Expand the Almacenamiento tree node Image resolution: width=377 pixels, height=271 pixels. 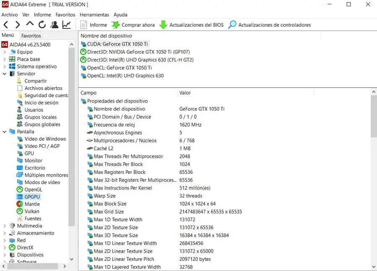click(5, 233)
